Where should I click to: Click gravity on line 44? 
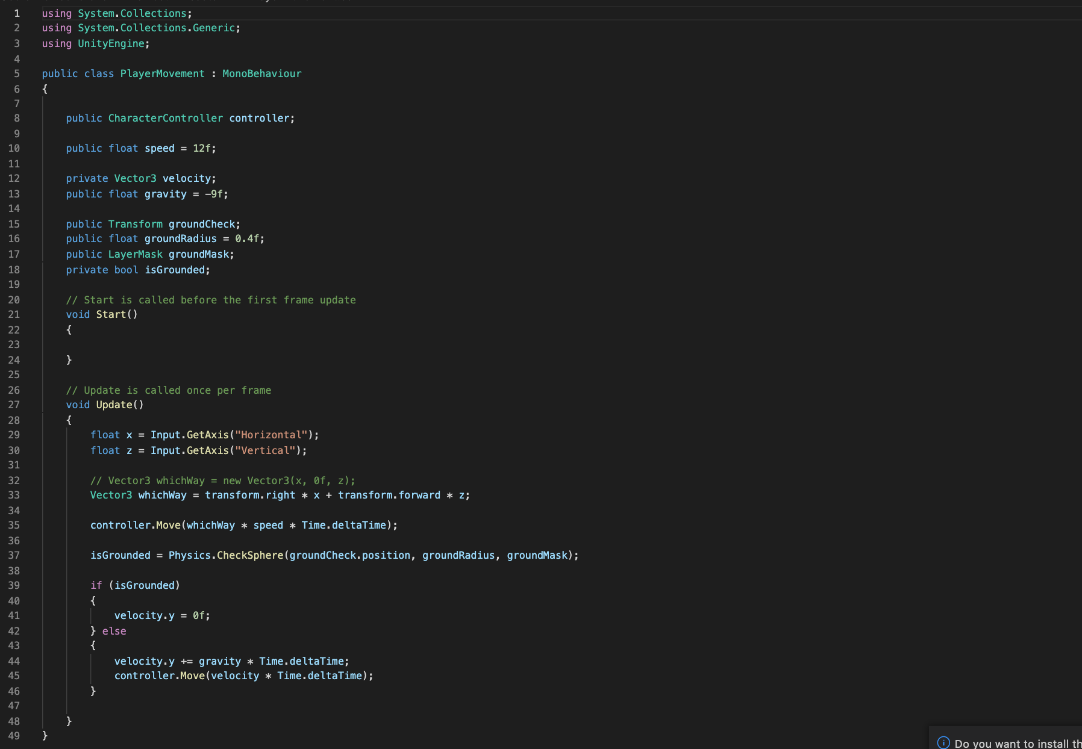click(x=220, y=661)
